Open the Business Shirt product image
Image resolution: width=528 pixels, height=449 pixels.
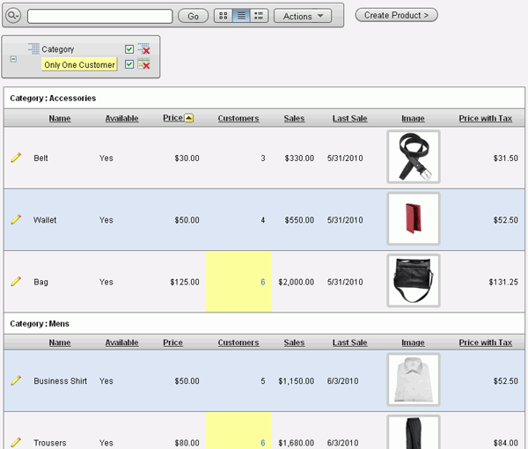(414, 379)
